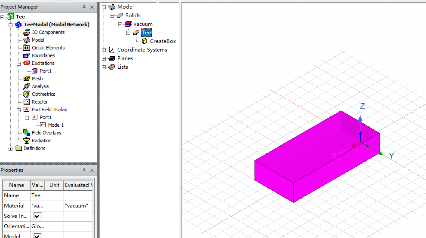The width and height of the screenshot is (426, 238).
Task: Collapse the Tee solid node
Action: 128,33
